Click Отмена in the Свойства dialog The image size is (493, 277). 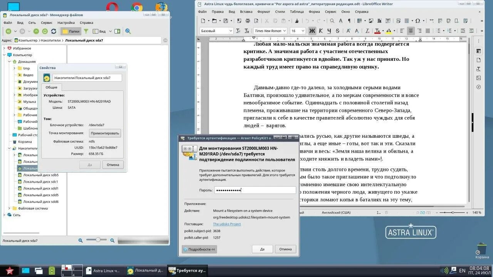[113, 165]
